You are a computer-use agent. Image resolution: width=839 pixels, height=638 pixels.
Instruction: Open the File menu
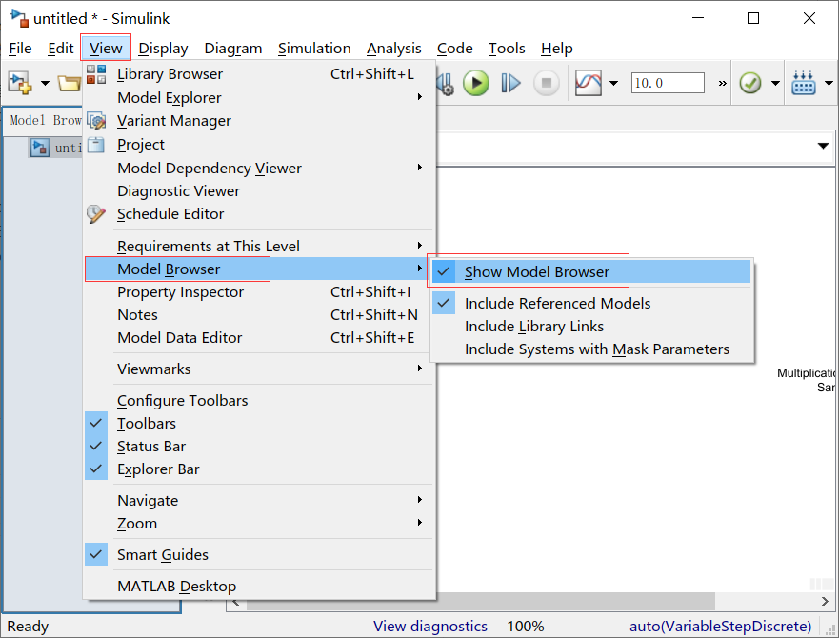20,49
